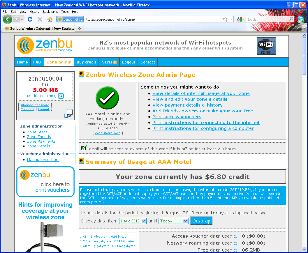Go to the Home nav tab
Image resolution: width=308 pixels, height=253 pixels.
[22, 62]
